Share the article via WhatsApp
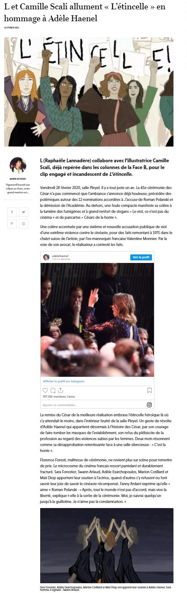This screenshot has width=187, height=593. pos(24,223)
